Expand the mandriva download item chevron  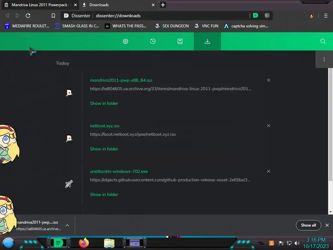(67, 225)
